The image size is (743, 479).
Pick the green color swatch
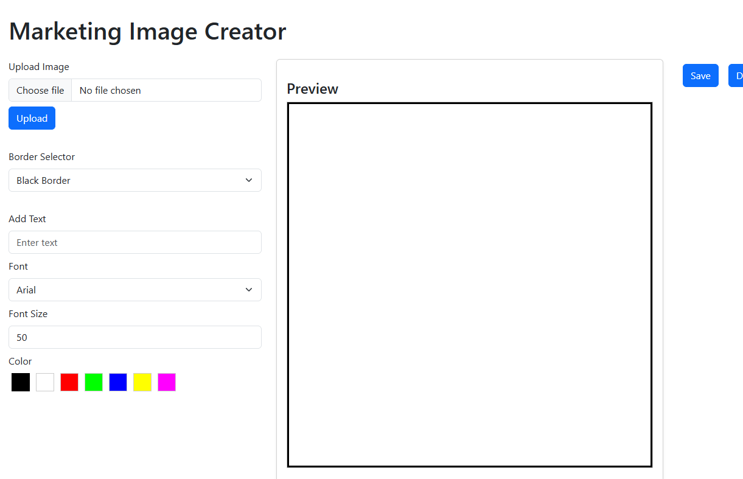(93, 382)
